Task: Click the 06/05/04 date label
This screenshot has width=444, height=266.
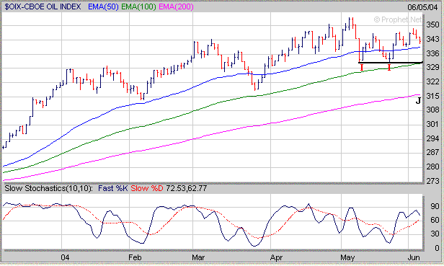Action: [x=422, y=6]
